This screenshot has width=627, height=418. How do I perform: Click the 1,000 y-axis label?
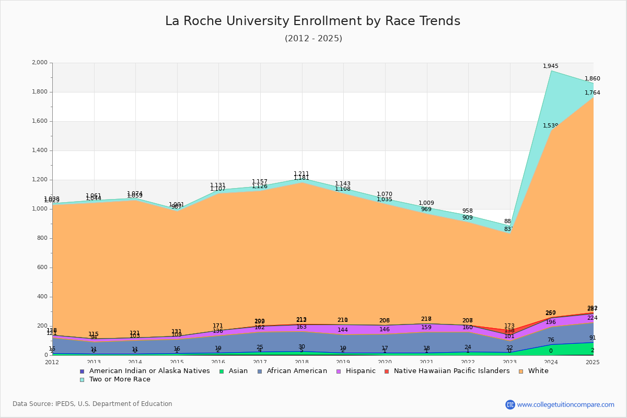[40, 209]
